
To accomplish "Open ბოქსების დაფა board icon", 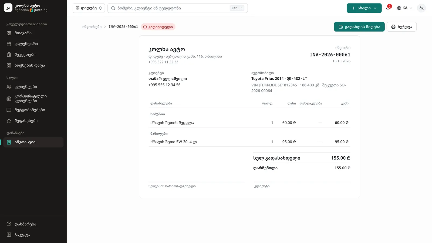I will coord(9,65).
